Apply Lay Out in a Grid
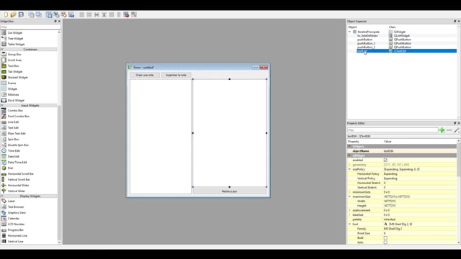Image resolution: width=461 pixels, height=259 pixels. [112, 14]
